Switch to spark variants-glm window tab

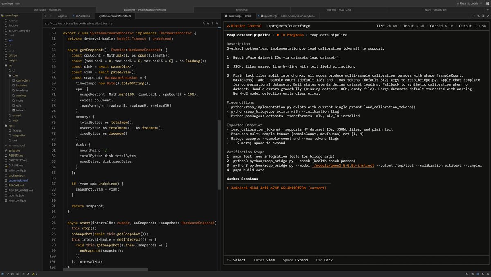435,9
